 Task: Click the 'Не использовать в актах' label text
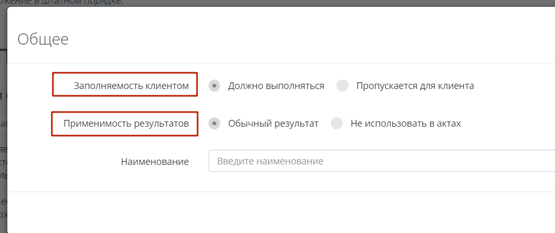click(406, 124)
